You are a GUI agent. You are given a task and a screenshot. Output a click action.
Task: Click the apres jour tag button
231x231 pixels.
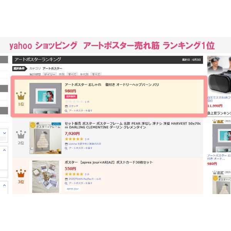click(73, 189)
